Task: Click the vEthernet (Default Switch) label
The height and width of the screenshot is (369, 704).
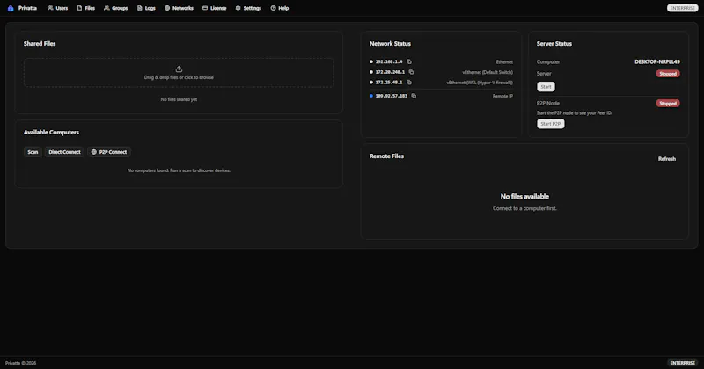Action: (x=488, y=72)
